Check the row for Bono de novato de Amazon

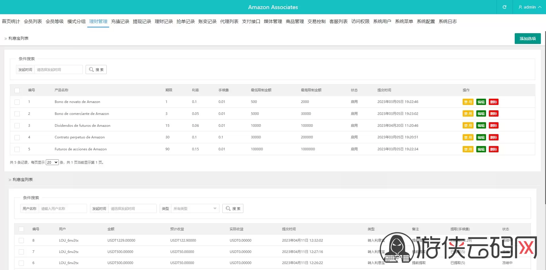tap(17, 102)
